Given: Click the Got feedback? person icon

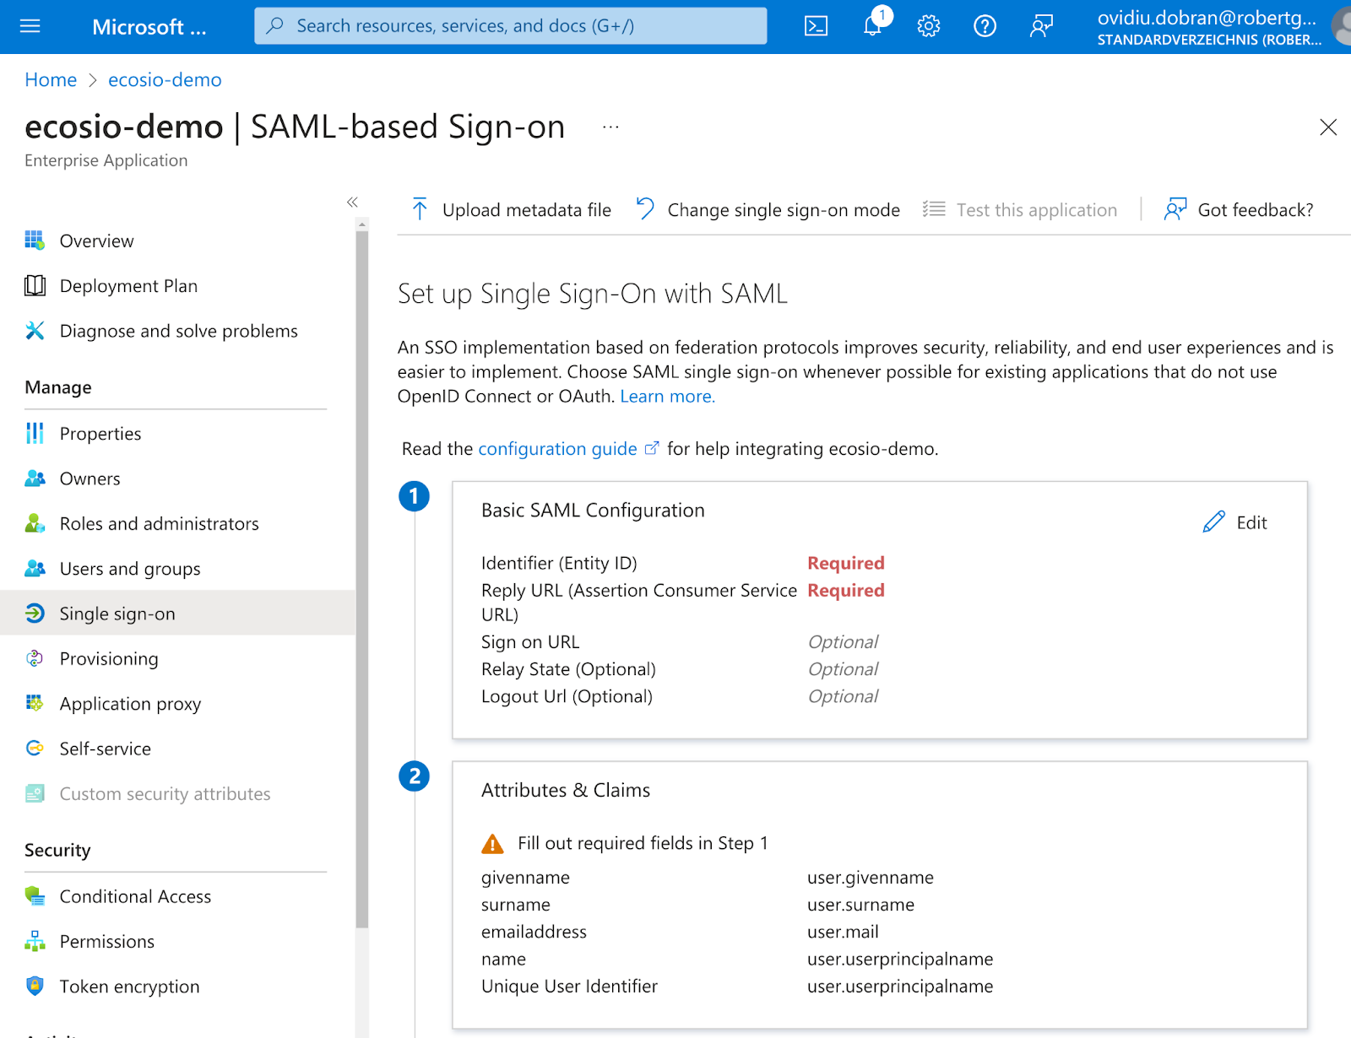Looking at the screenshot, I should (1175, 209).
